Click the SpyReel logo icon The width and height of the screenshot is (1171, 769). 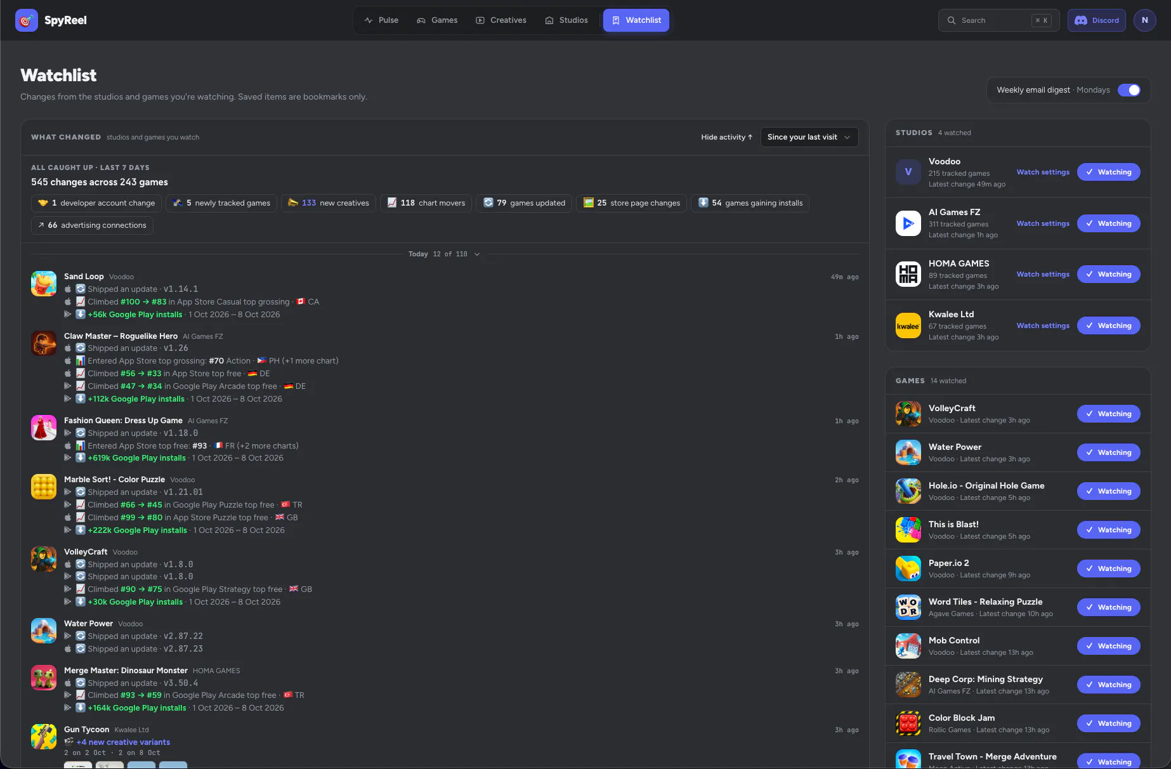[x=27, y=20]
